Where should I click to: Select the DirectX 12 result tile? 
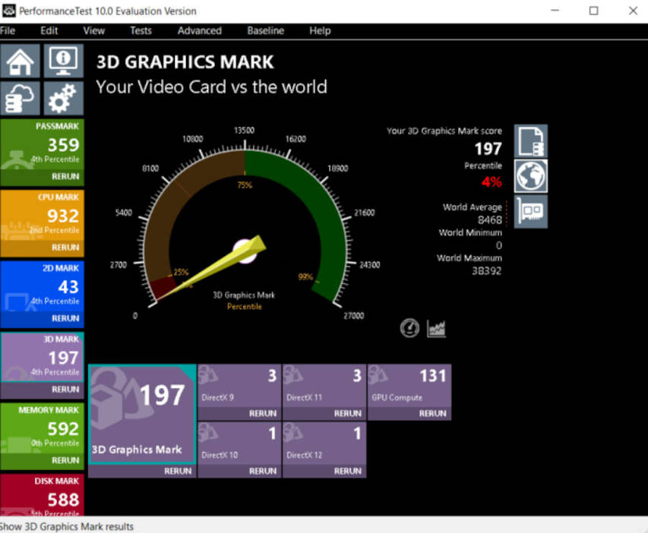pyautogui.click(x=324, y=443)
